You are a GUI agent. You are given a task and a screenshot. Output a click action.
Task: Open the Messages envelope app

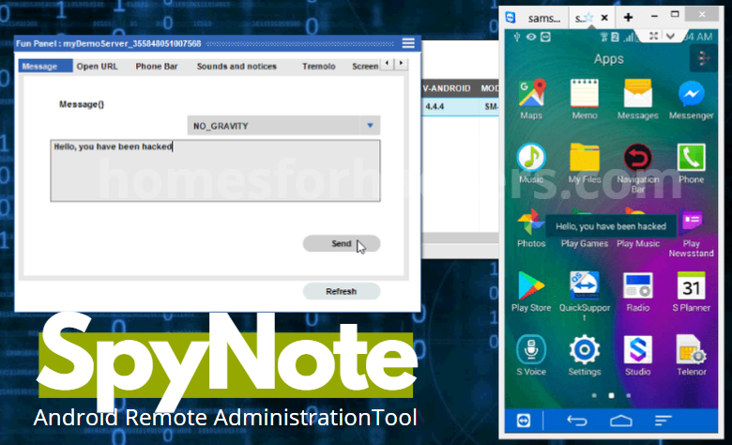638,93
